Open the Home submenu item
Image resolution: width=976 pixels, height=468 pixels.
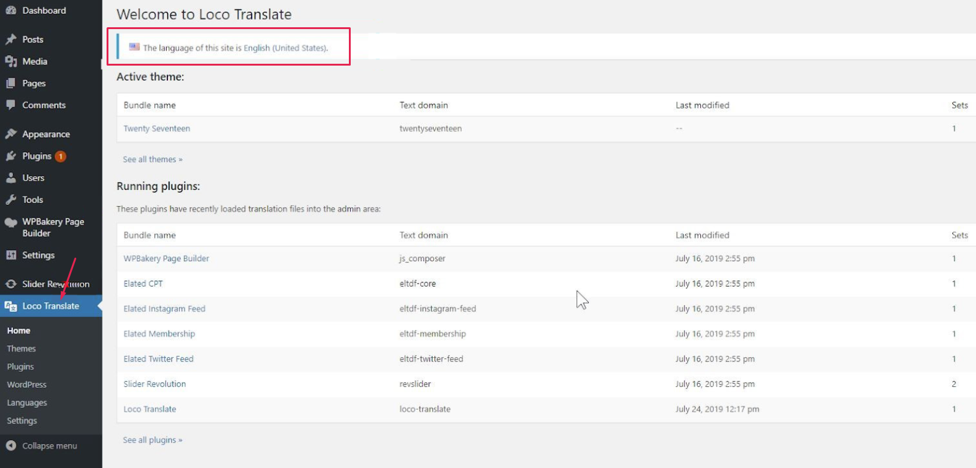(x=19, y=331)
